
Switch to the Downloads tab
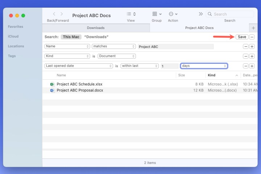pos(96,28)
